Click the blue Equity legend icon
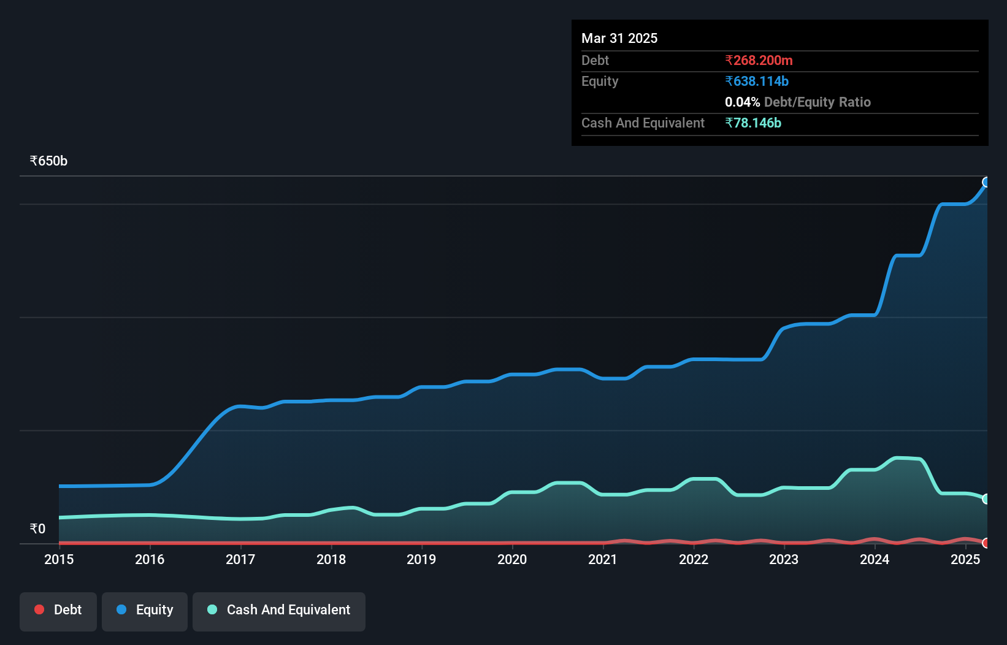1007x645 pixels. 120,610
